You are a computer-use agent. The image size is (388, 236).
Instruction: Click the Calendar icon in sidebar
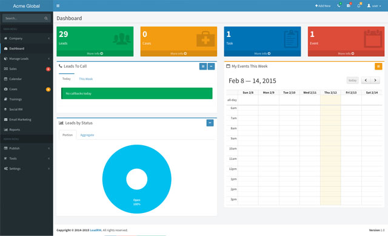pos(5,79)
